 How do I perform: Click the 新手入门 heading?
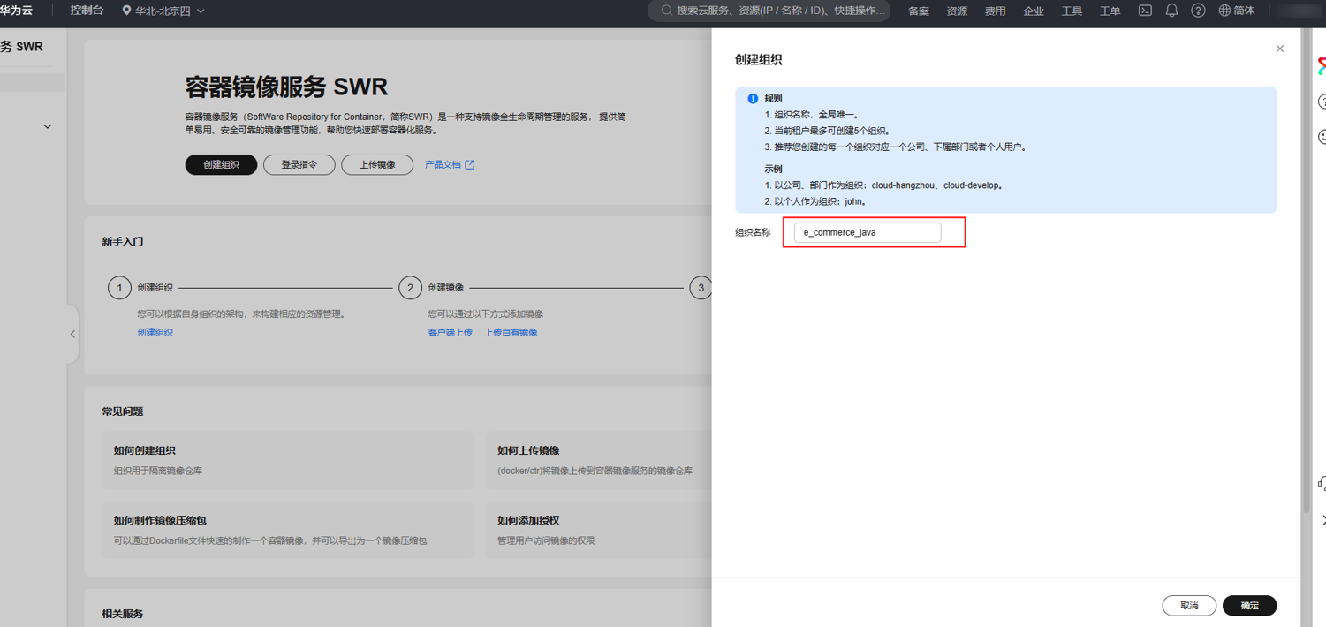(123, 241)
